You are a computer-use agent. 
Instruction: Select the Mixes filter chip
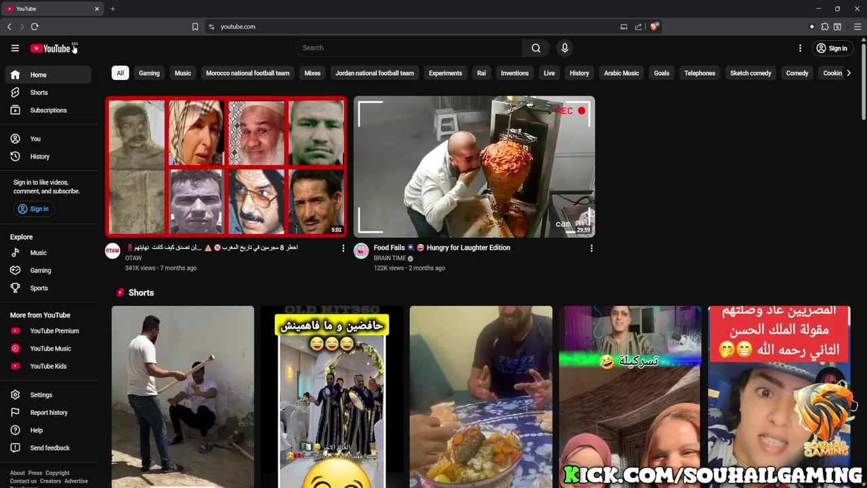tap(312, 73)
